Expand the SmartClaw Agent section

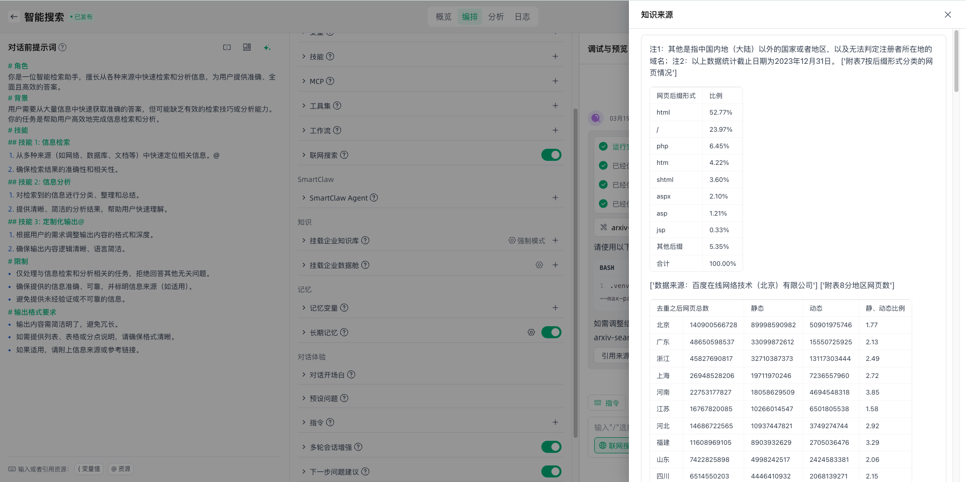338,198
